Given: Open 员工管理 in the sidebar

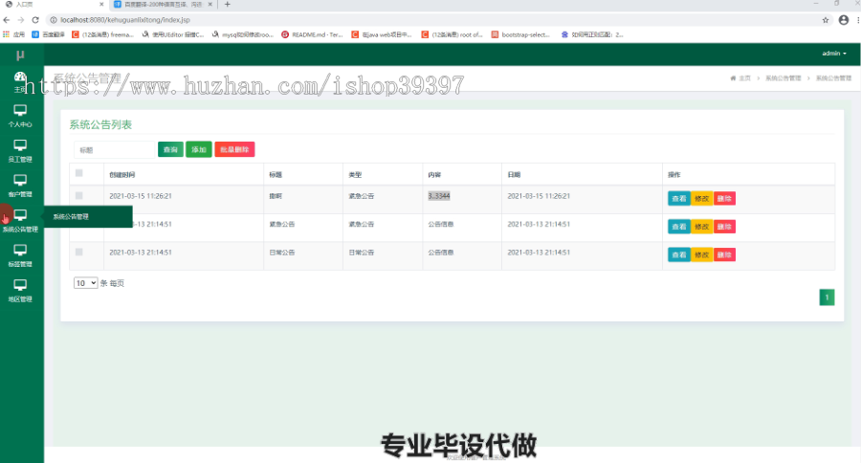Looking at the screenshot, I should [x=20, y=151].
